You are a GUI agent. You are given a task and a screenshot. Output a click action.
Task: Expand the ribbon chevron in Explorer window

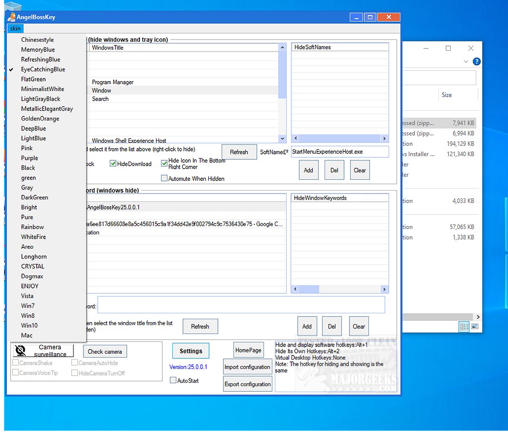pos(465,62)
